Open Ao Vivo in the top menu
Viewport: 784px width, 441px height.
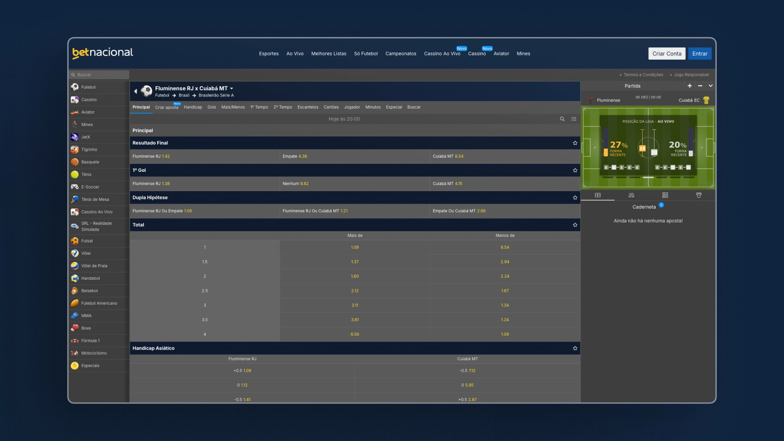click(295, 54)
